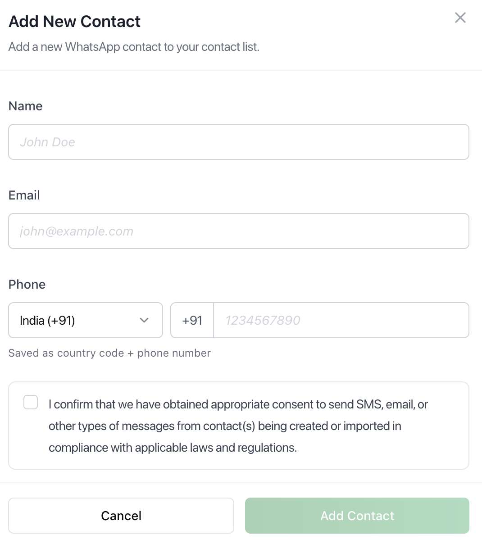Open the India (+91) country dropdown

(86, 320)
